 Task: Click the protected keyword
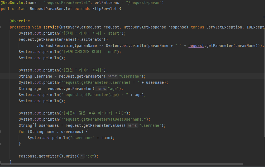point(20,27)
